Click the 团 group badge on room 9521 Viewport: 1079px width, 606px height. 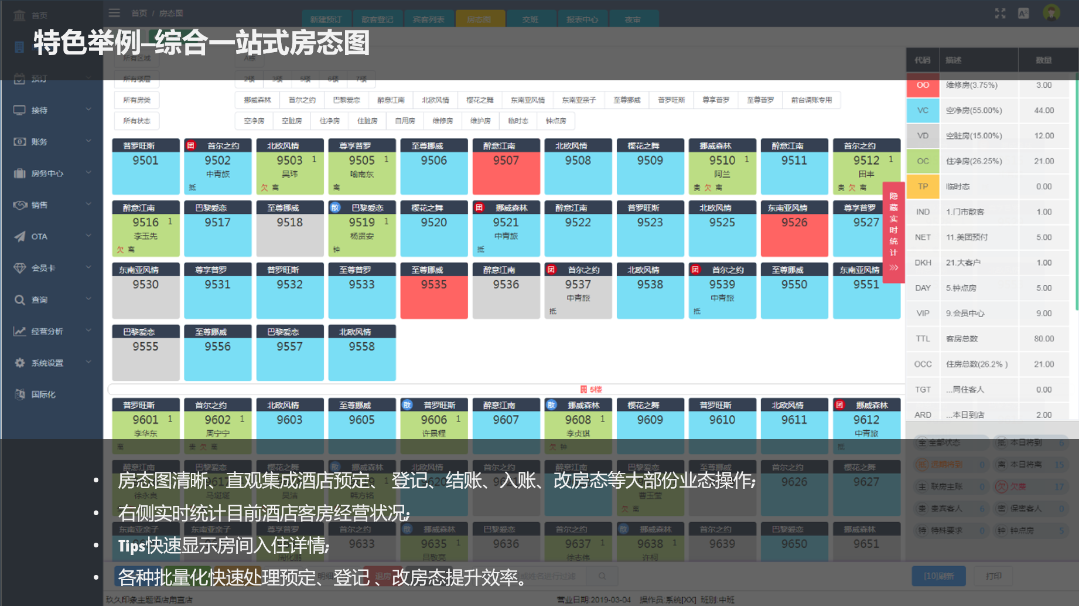pyautogui.click(x=479, y=208)
